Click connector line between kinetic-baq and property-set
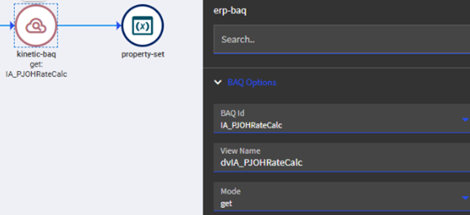 [x=86, y=25]
